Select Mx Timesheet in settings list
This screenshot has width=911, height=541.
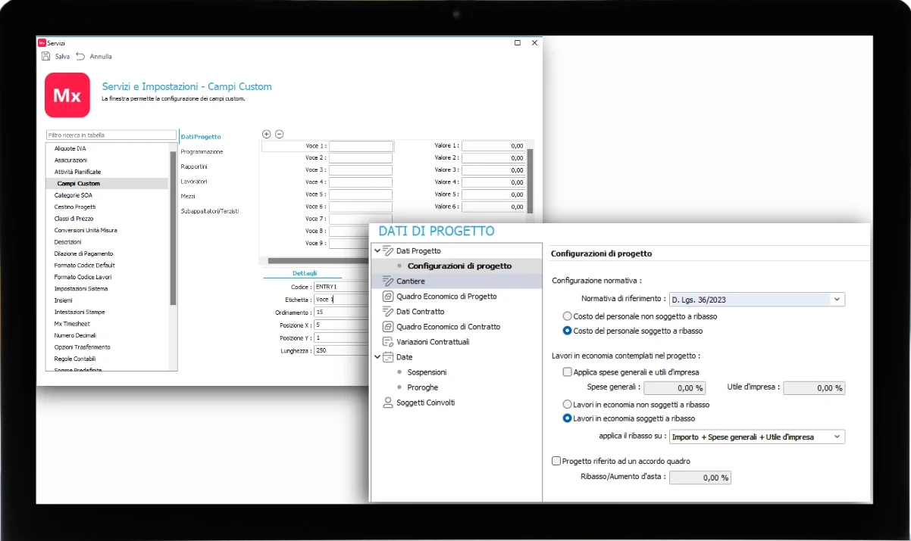pyautogui.click(x=73, y=323)
